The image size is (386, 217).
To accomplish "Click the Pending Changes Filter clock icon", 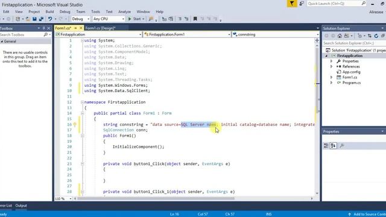I will pyautogui.click(x=359, y=36).
